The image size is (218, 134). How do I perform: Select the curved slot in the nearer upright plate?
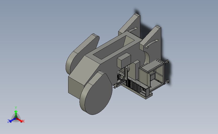click(x=151, y=44)
